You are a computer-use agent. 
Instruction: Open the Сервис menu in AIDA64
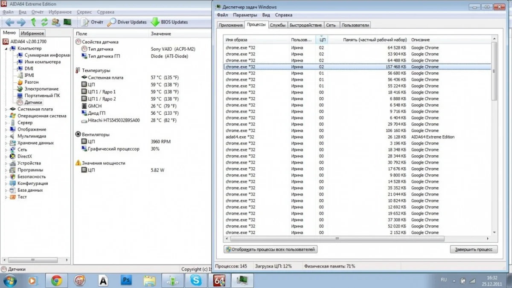[x=84, y=12]
